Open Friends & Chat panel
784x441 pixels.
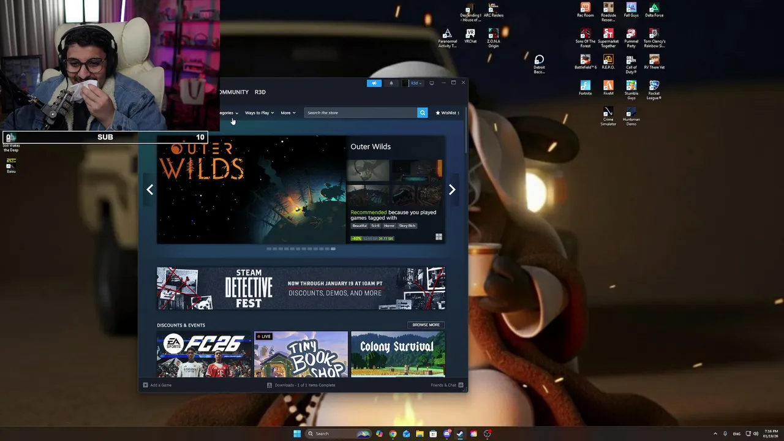[447, 385]
